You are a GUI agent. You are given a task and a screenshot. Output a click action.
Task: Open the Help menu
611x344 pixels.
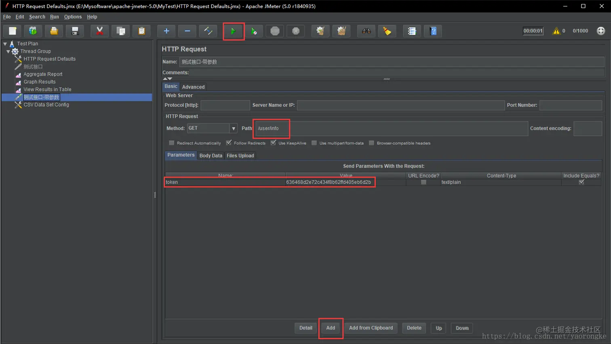pos(92,17)
